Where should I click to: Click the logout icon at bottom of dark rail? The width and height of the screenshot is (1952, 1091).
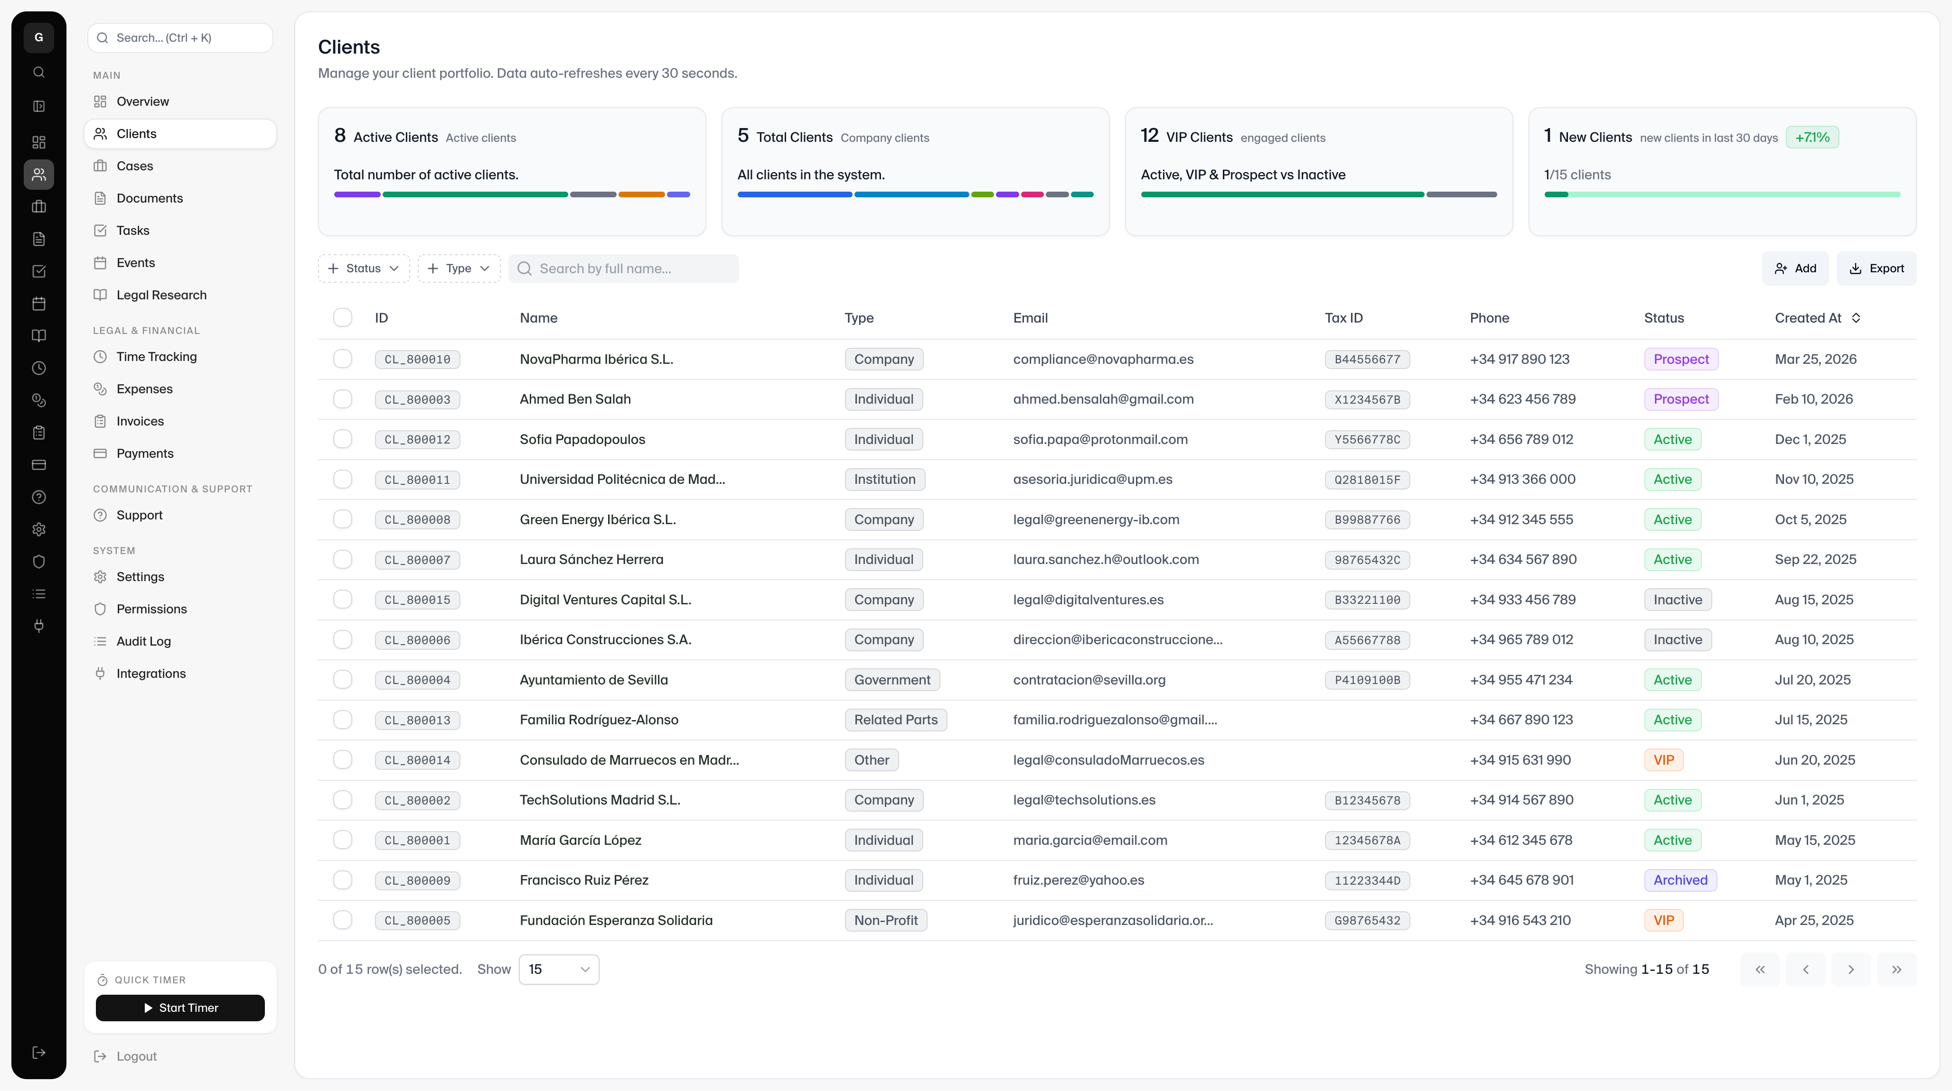point(38,1053)
